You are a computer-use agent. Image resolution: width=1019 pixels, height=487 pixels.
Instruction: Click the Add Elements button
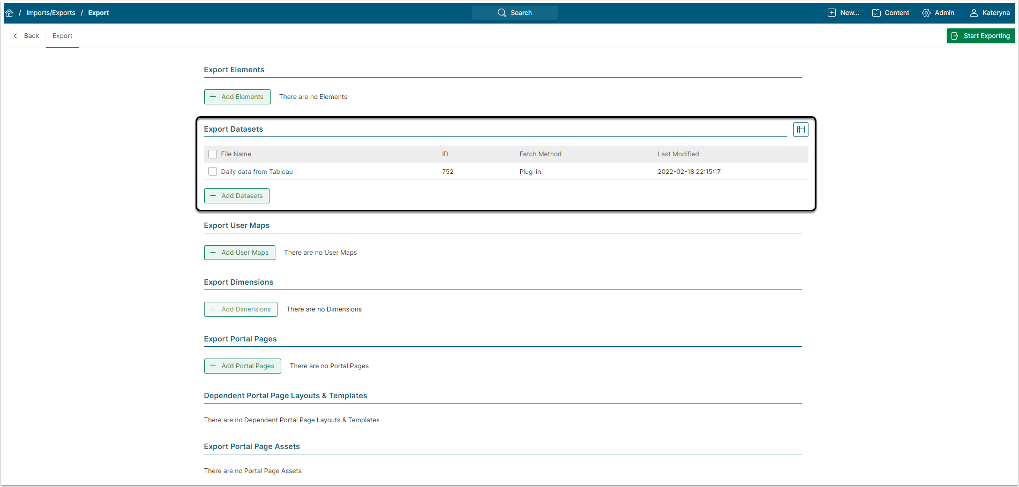(x=237, y=97)
